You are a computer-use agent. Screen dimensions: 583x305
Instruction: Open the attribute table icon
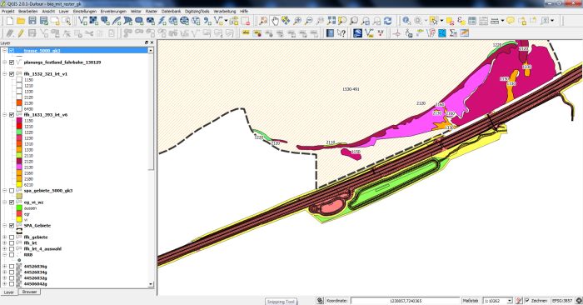(x=472, y=21)
